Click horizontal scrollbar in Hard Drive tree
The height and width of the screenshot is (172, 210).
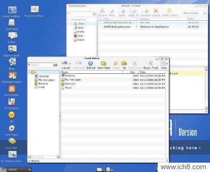[x=43, y=157]
